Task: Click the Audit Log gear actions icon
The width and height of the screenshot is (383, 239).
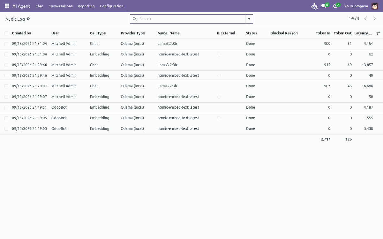Action: point(28,19)
